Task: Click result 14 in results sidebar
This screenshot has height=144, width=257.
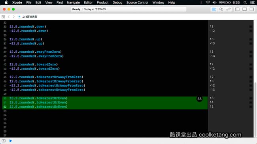Action: pos(212,102)
